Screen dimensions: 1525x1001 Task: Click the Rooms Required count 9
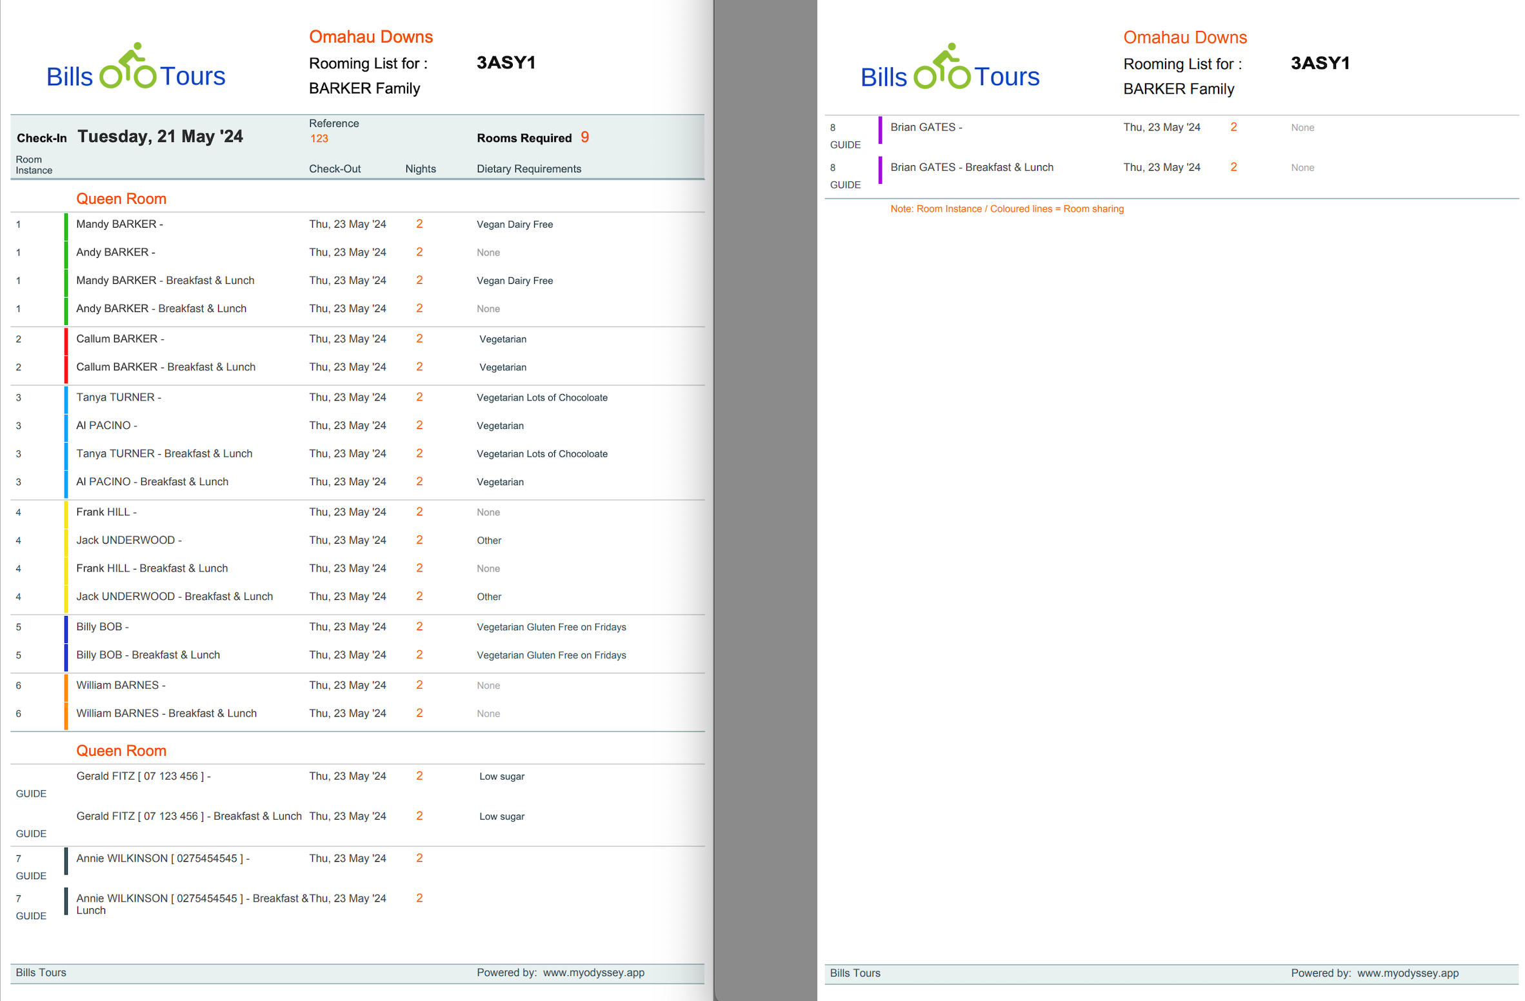[x=584, y=137]
